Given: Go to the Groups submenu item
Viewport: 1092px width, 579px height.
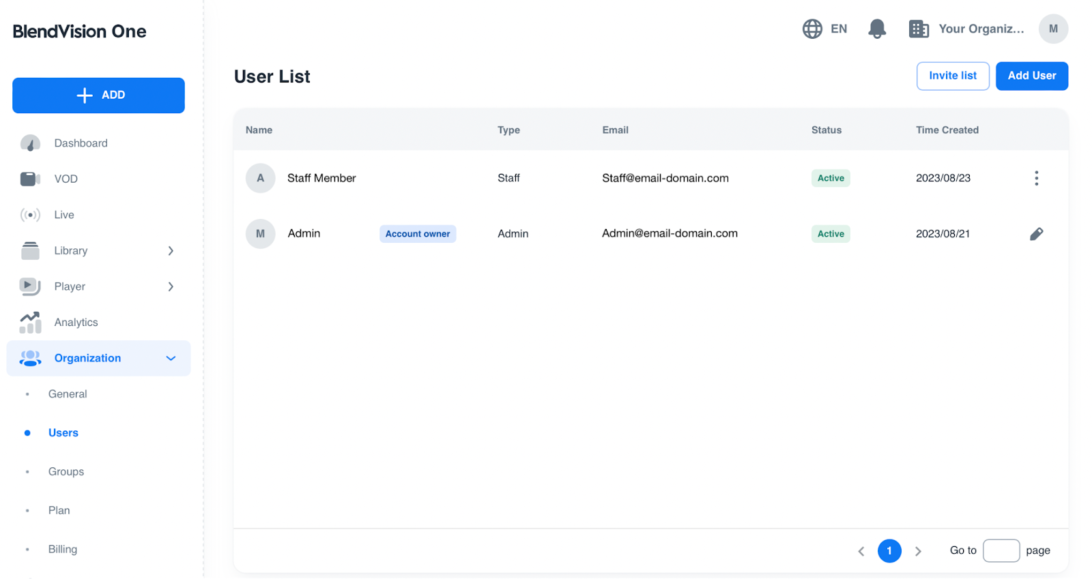Looking at the screenshot, I should 66,471.
